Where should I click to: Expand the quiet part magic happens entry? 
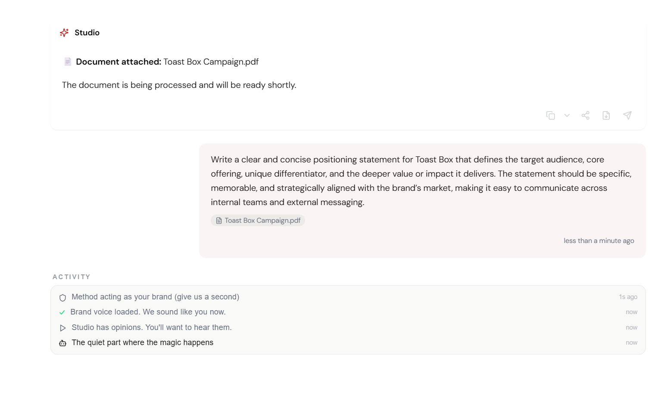(x=143, y=342)
